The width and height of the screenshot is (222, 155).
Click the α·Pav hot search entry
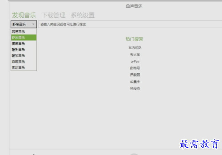click(x=135, y=62)
